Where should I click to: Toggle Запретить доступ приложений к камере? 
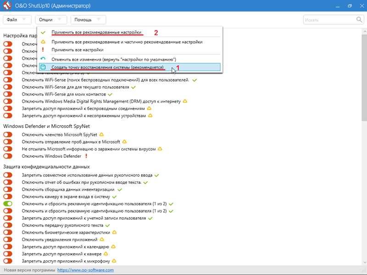click(8, 254)
